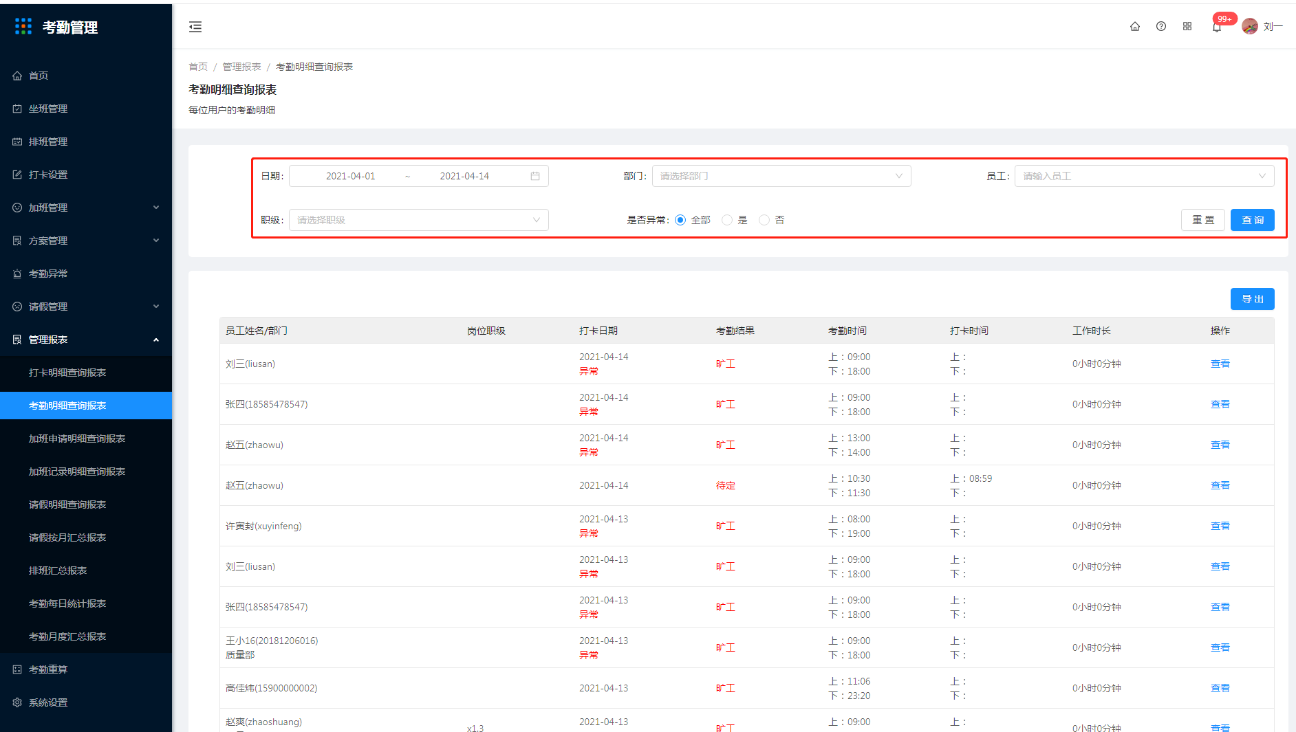Open 加班记录明细查询报表 menu item
This screenshot has height=732, width=1296.
point(86,472)
